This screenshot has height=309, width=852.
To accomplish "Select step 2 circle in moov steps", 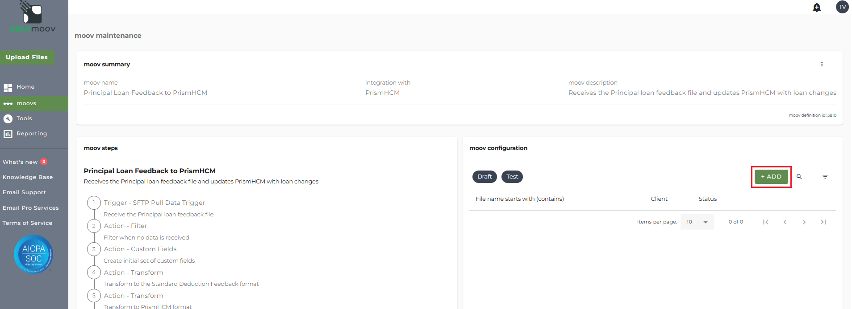I will coord(94,226).
